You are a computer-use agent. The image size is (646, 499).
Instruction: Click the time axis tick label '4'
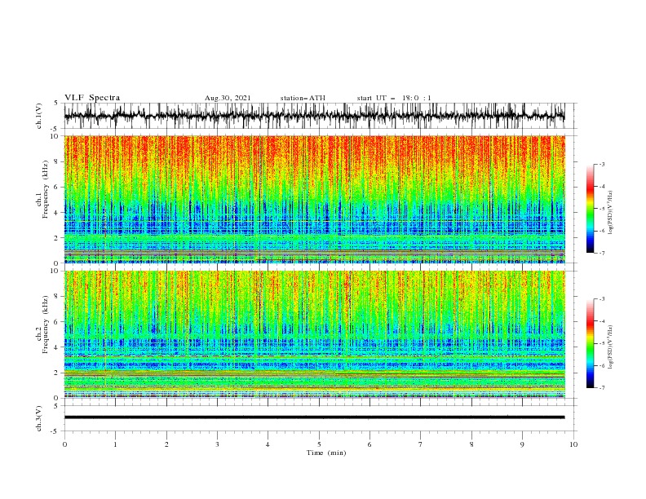coord(268,444)
